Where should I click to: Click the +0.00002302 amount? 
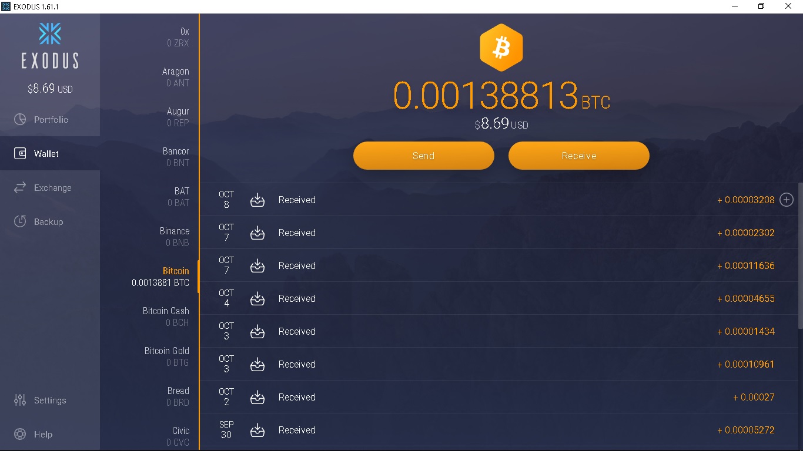tap(746, 233)
